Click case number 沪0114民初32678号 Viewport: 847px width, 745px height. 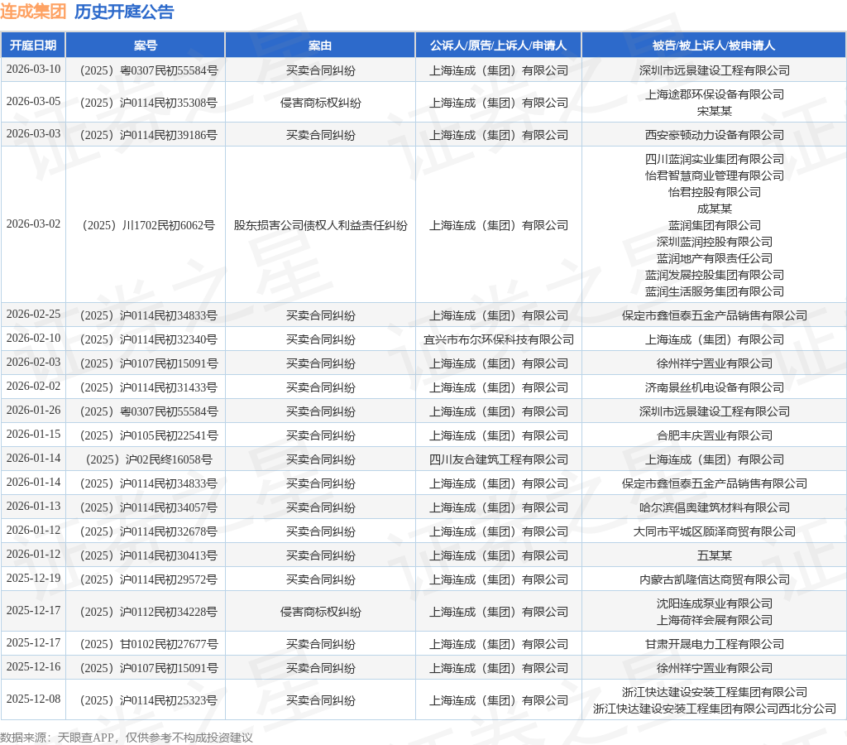coord(149,532)
